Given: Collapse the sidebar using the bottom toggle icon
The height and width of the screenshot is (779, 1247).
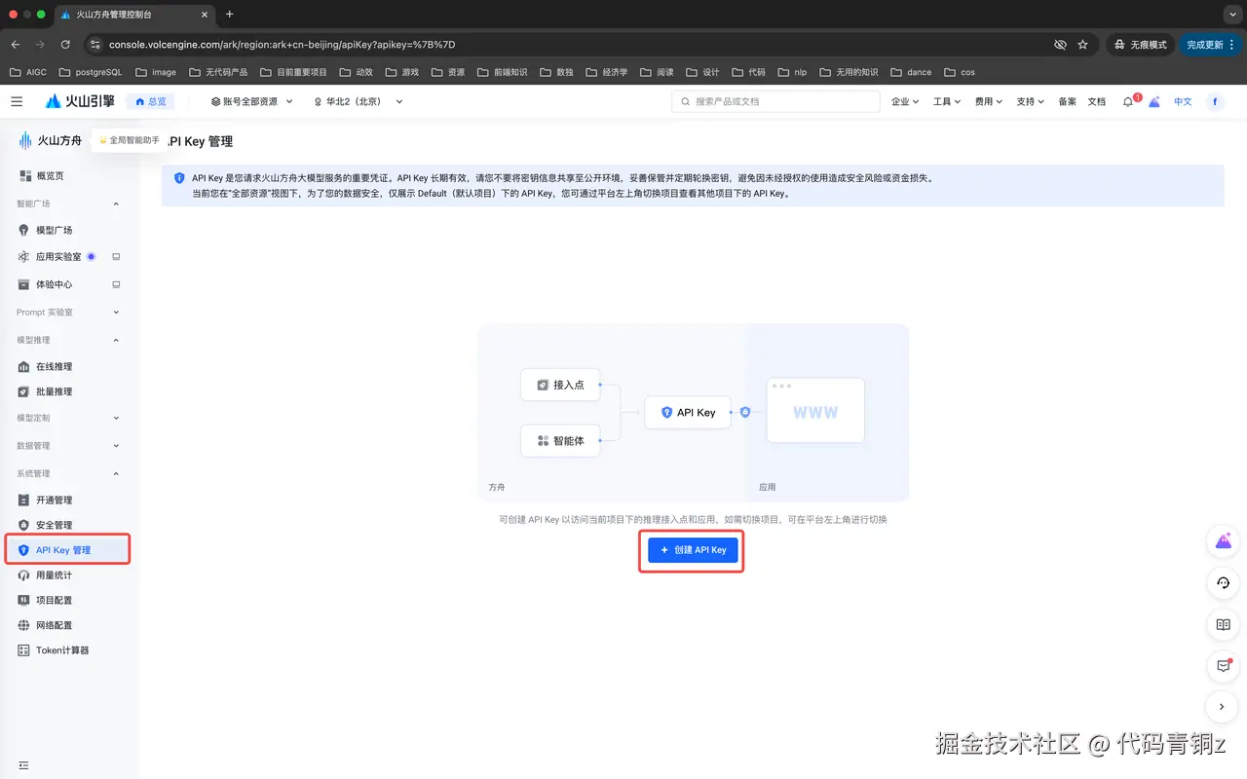Looking at the screenshot, I should point(23,765).
